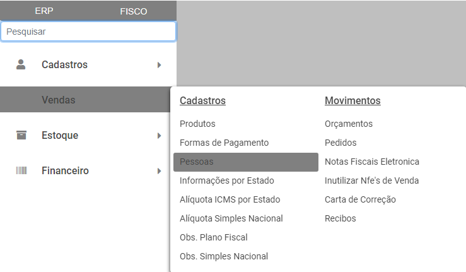Open Recibos under Movimentos
The image size is (466, 272).
[x=341, y=218]
